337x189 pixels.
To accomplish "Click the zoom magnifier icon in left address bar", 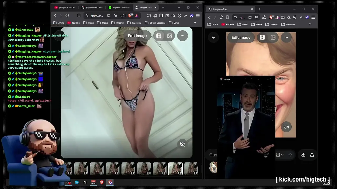I will pyautogui.click(x=116, y=16).
